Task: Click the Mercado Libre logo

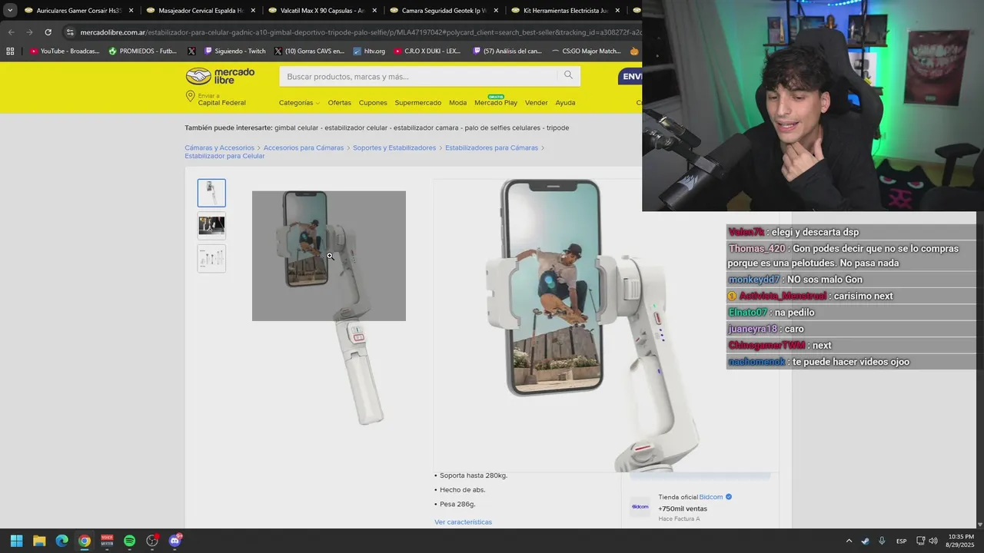Action: (220, 76)
